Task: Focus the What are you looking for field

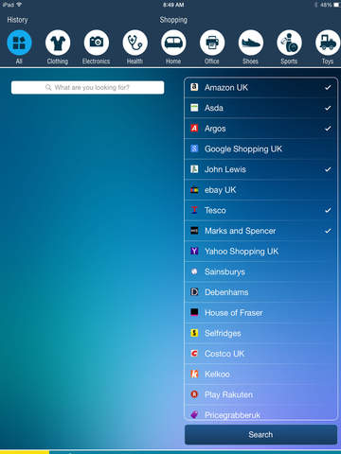Action: (x=87, y=87)
